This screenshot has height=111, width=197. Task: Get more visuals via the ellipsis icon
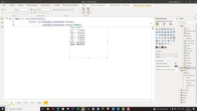click(x=171, y=44)
